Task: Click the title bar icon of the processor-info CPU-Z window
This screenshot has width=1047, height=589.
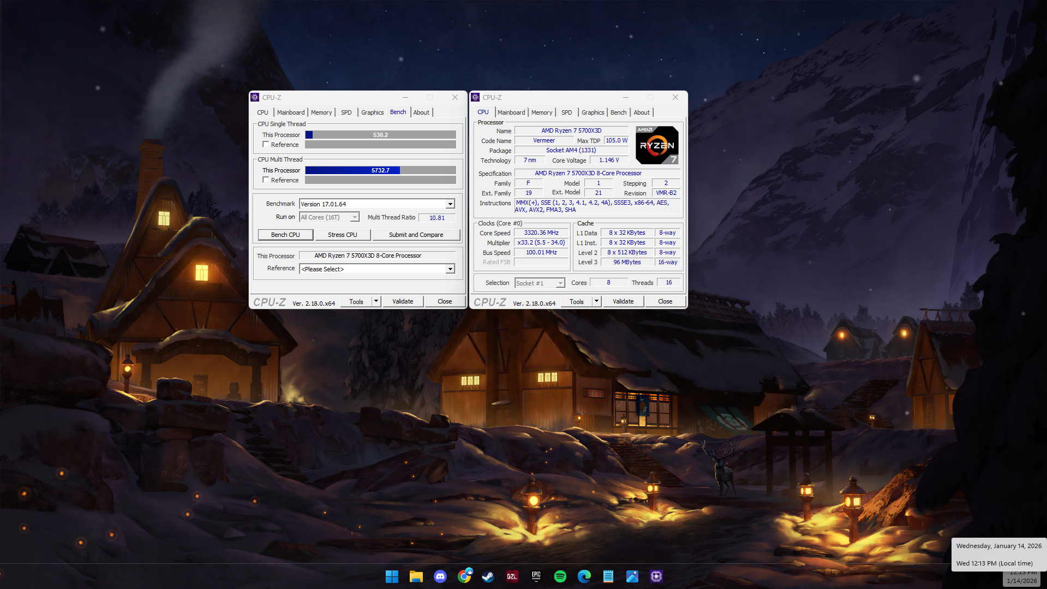Action: point(475,97)
